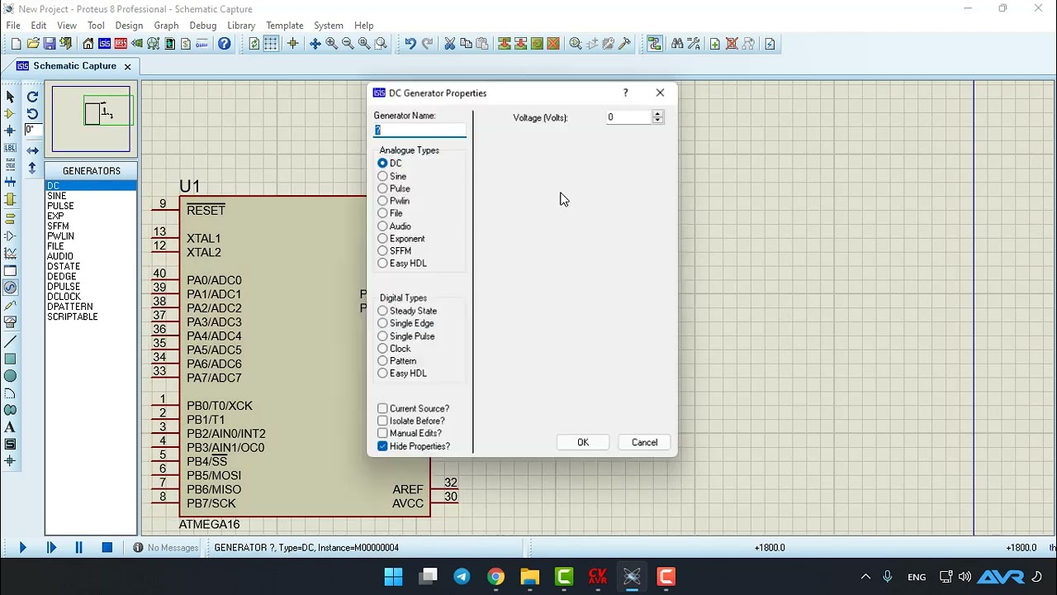
Task: Confirm the dialog with OK
Action: click(x=583, y=442)
